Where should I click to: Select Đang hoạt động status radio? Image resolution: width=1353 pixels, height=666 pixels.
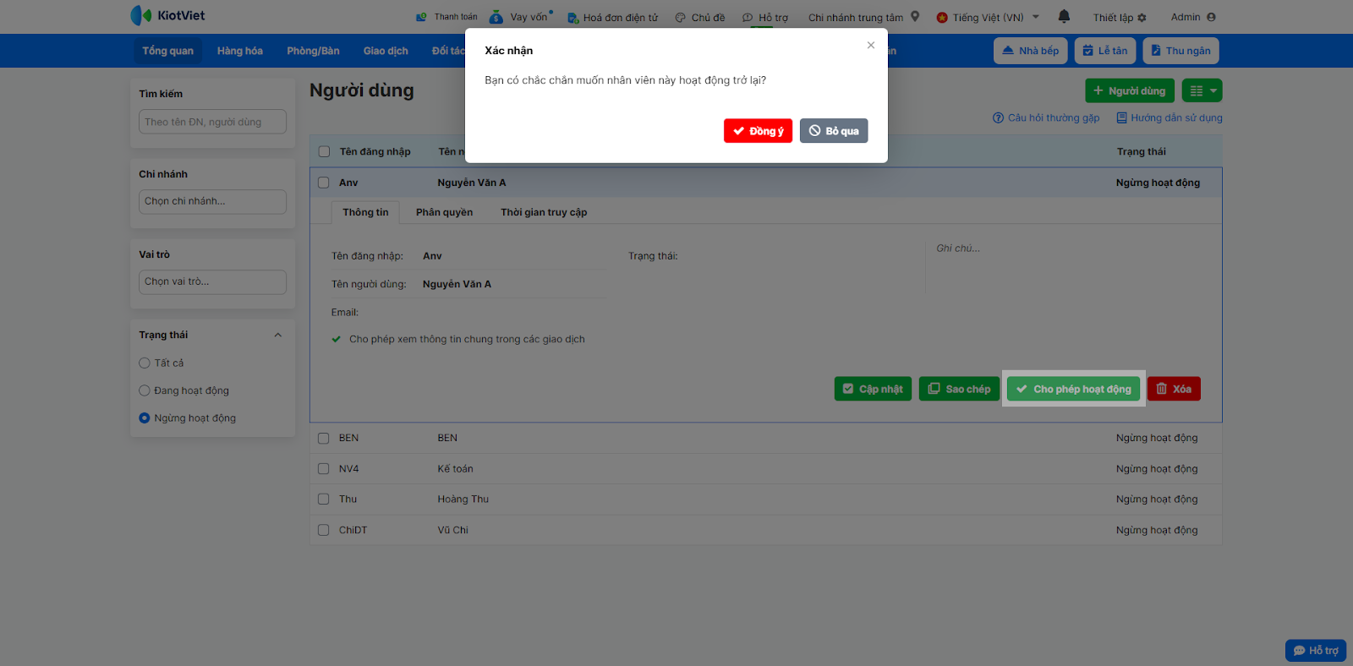[x=145, y=390]
